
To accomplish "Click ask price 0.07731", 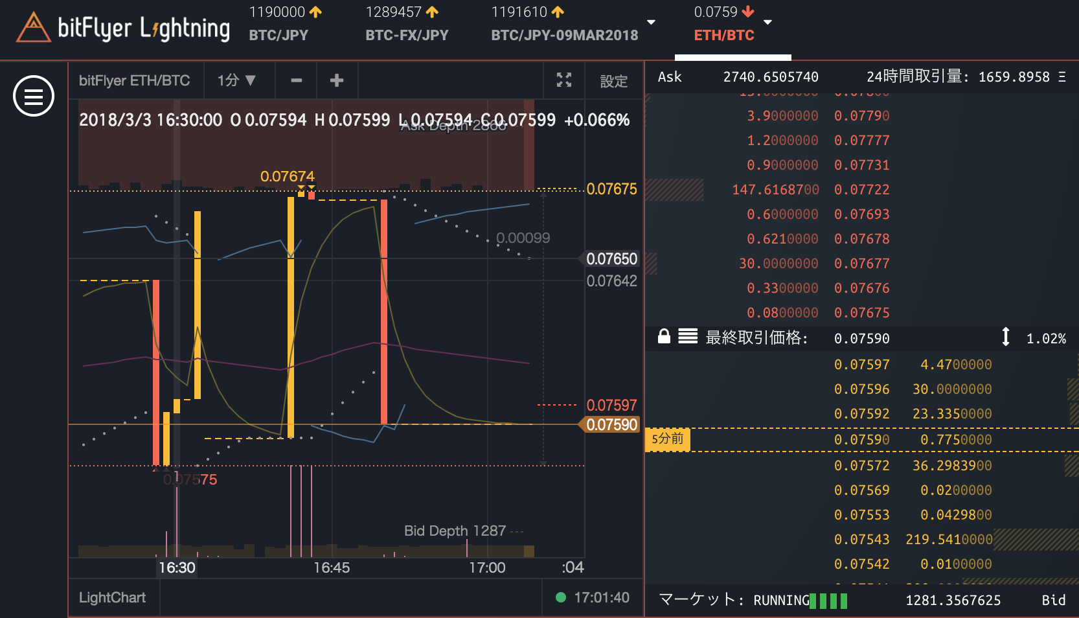I will tap(861, 165).
